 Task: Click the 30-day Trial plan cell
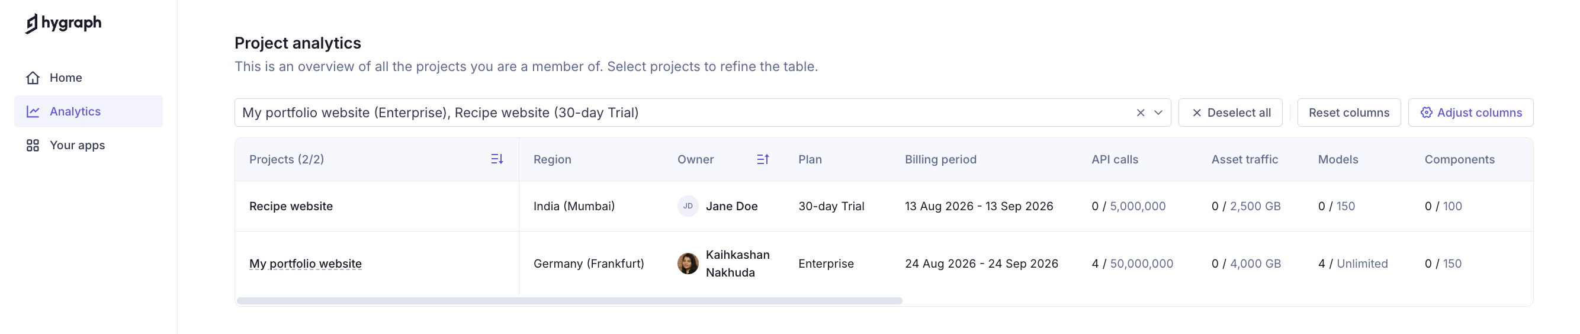[831, 207]
